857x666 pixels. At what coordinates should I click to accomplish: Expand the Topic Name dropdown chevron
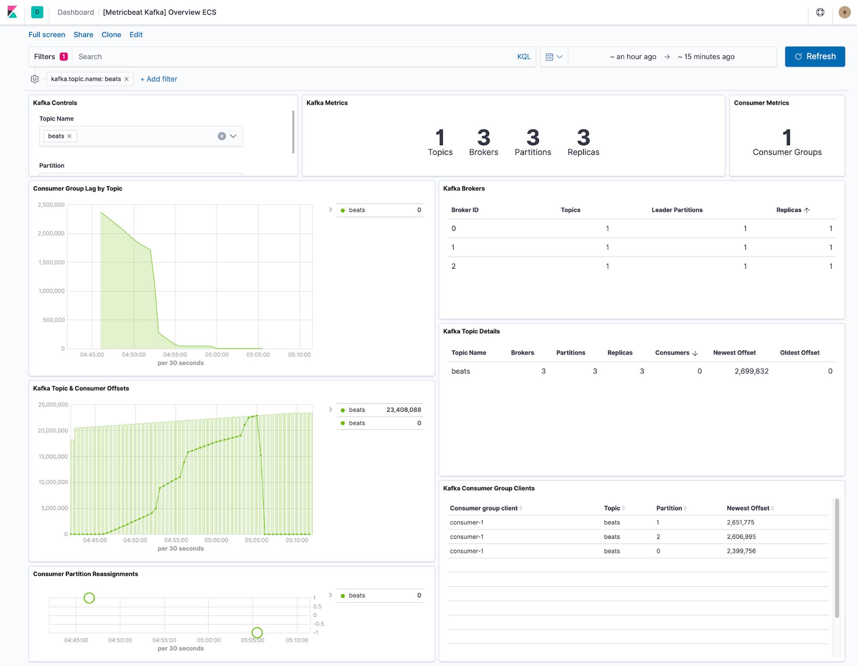(233, 136)
